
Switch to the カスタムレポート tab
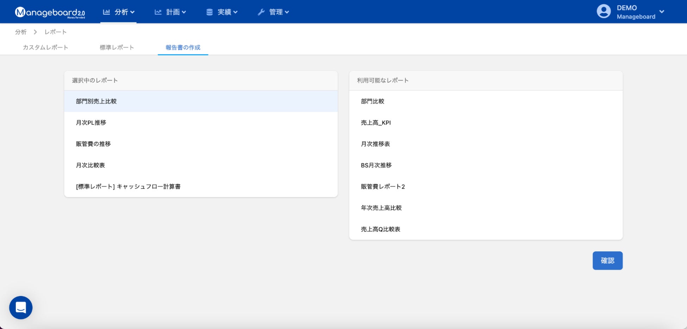(45, 48)
